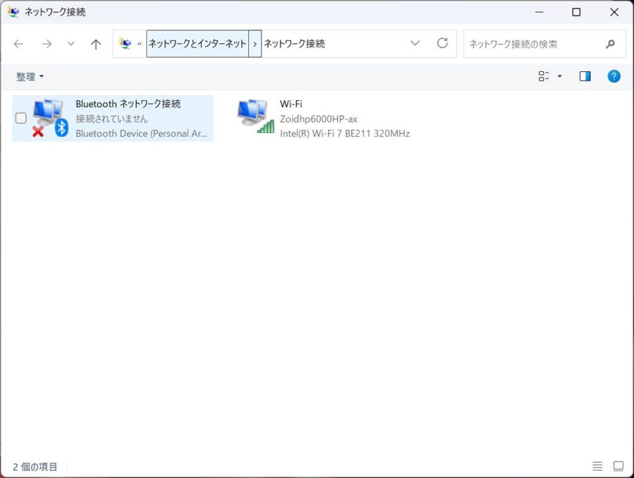Open the 整理 organize menu
This screenshot has width=634, height=478.
coord(30,76)
